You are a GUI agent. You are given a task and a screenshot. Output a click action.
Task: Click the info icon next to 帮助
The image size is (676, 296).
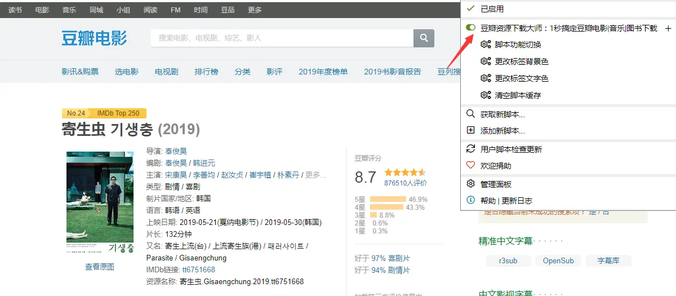coord(471,200)
